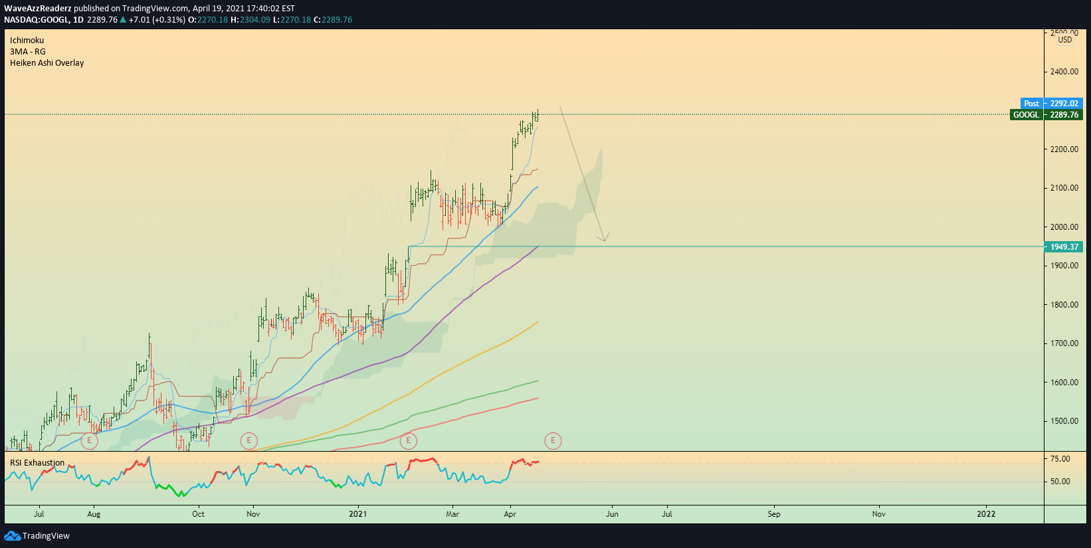Screen dimensions: 1091x548
Task: Click the Ichimoku indicator label
Action: (27, 41)
